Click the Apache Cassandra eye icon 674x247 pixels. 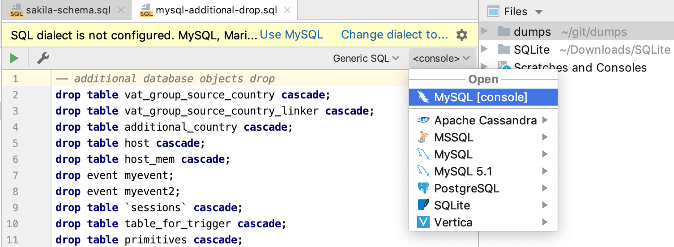pyautogui.click(x=423, y=120)
